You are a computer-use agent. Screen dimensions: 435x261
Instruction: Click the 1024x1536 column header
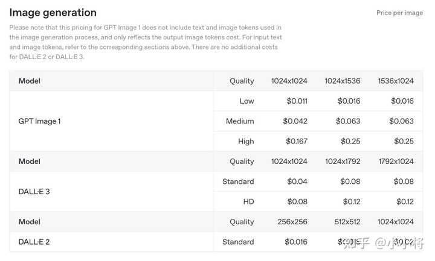coord(343,81)
